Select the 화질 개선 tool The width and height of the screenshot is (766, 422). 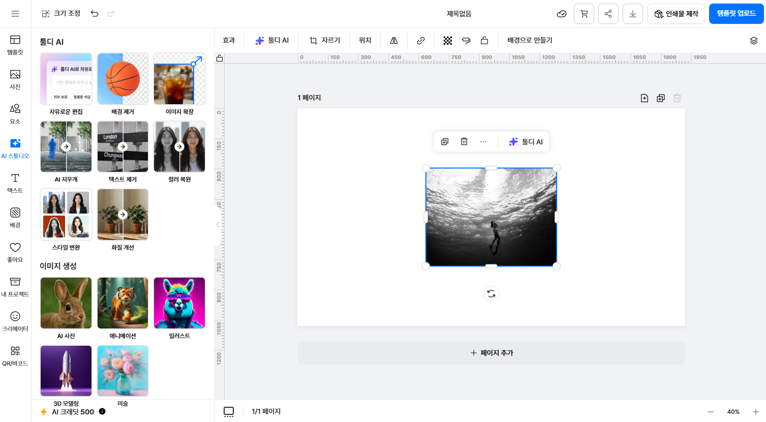pos(122,220)
